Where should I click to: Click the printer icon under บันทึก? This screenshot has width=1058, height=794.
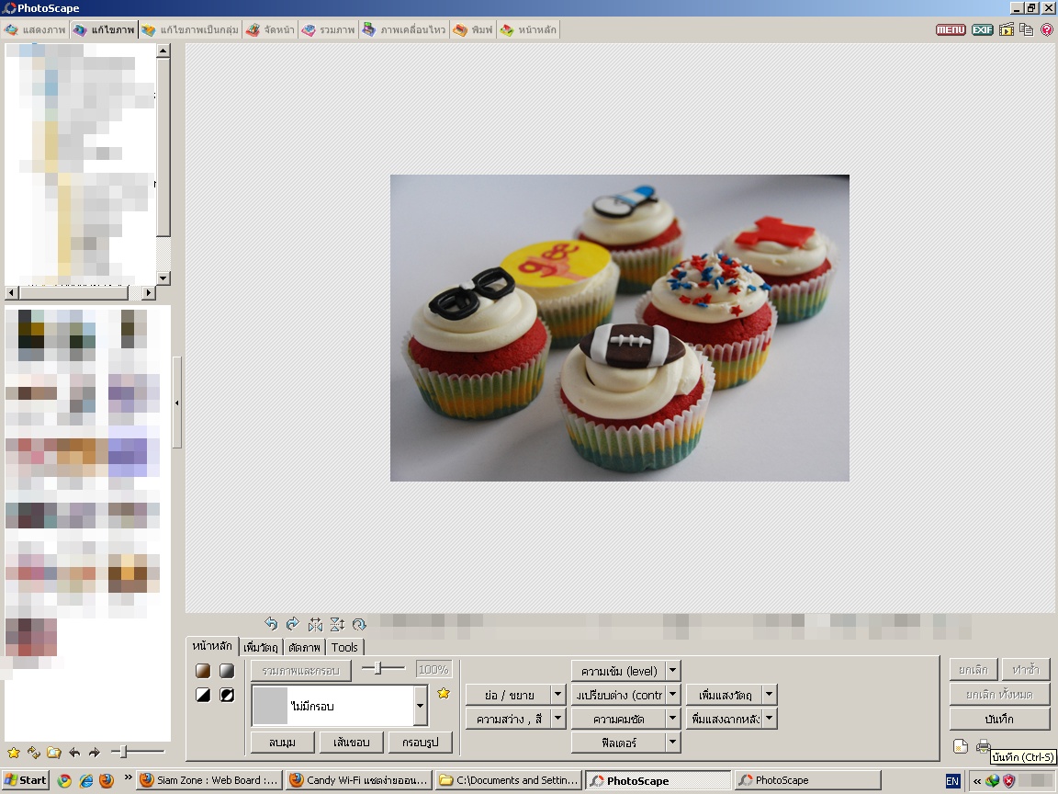(983, 746)
